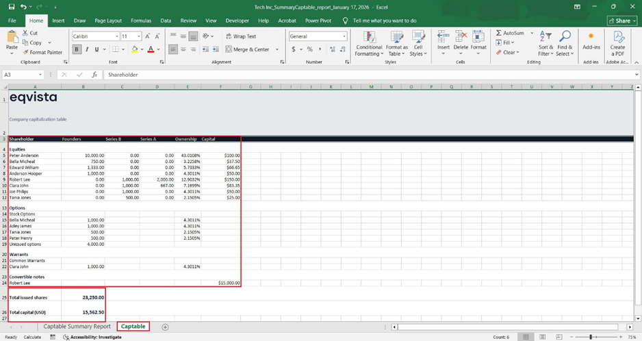
Task: Switch to Captable Summary Report sheet
Action: [77, 327]
